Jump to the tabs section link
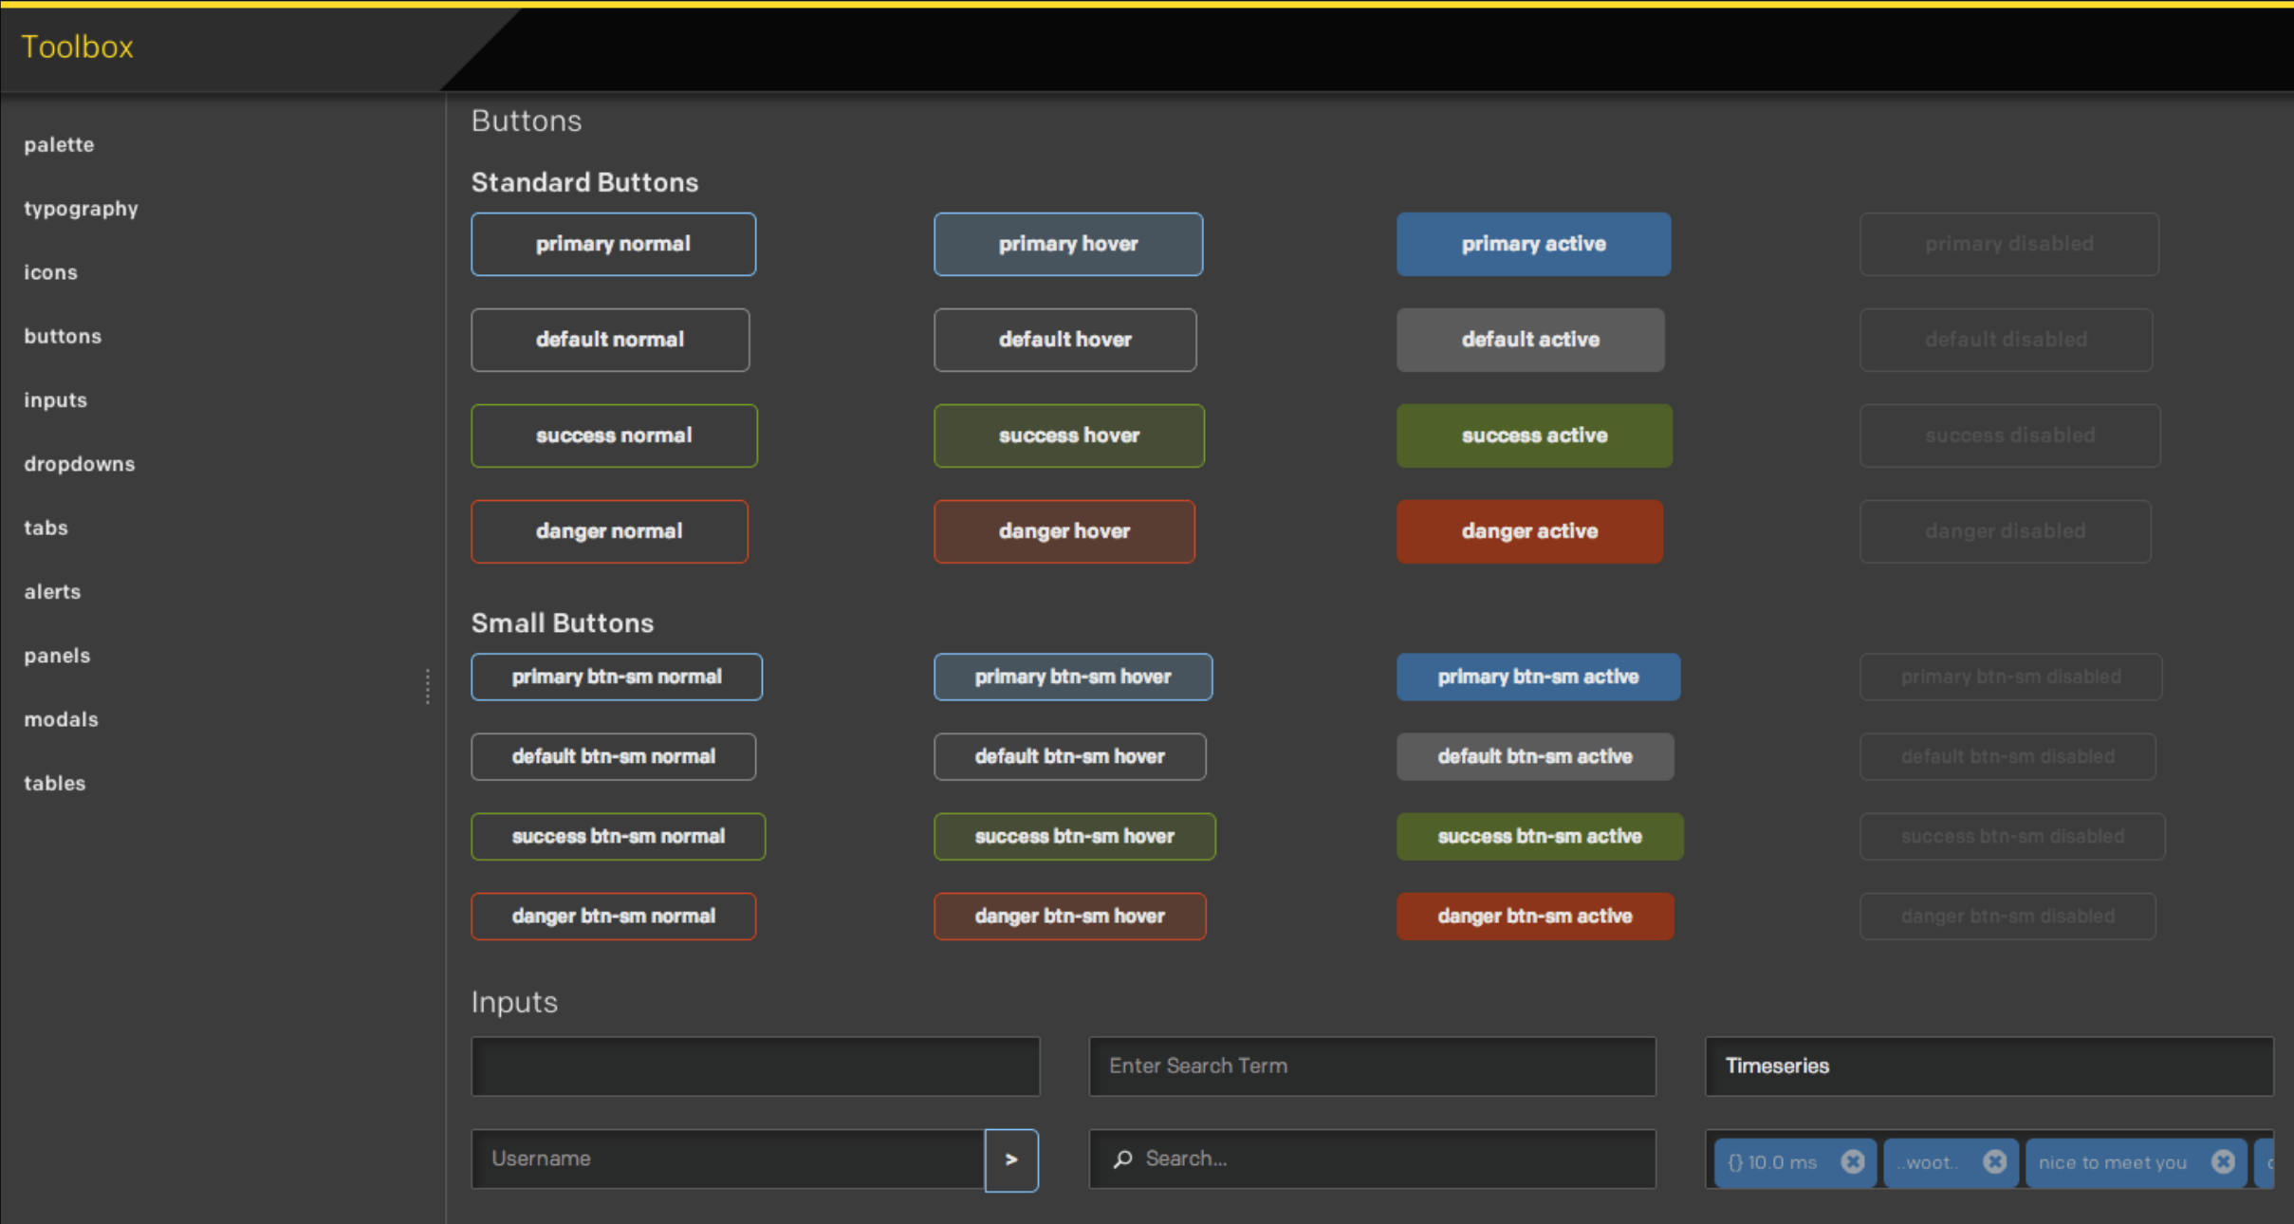Viewport: 2294px width, 1224px height. (46, 528)
